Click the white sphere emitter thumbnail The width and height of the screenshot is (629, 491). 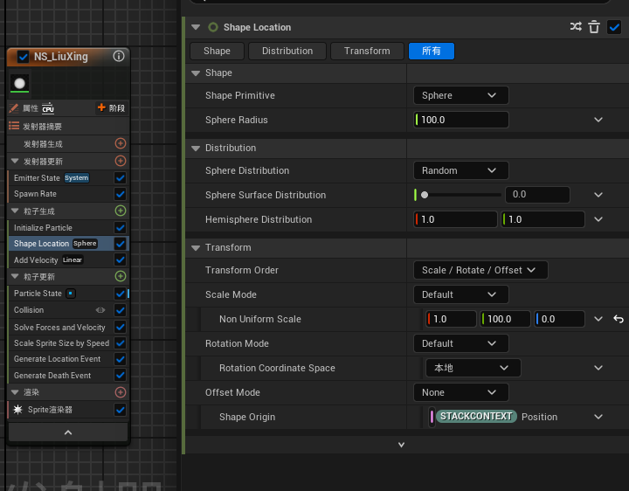coord(19,84)
